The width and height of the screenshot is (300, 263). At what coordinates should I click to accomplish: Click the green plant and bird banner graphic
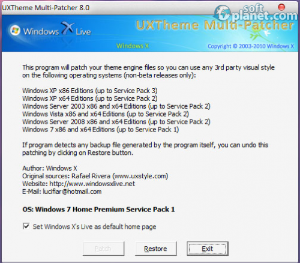click(259, 34)
